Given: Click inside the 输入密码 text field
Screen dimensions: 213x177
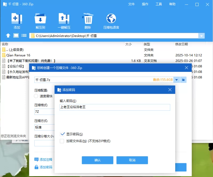Looking at the screenshot, I should coord(115,107).
